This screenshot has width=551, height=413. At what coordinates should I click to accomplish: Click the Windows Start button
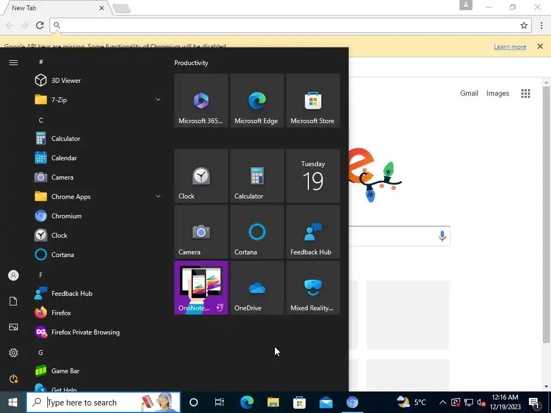point(13,402)
